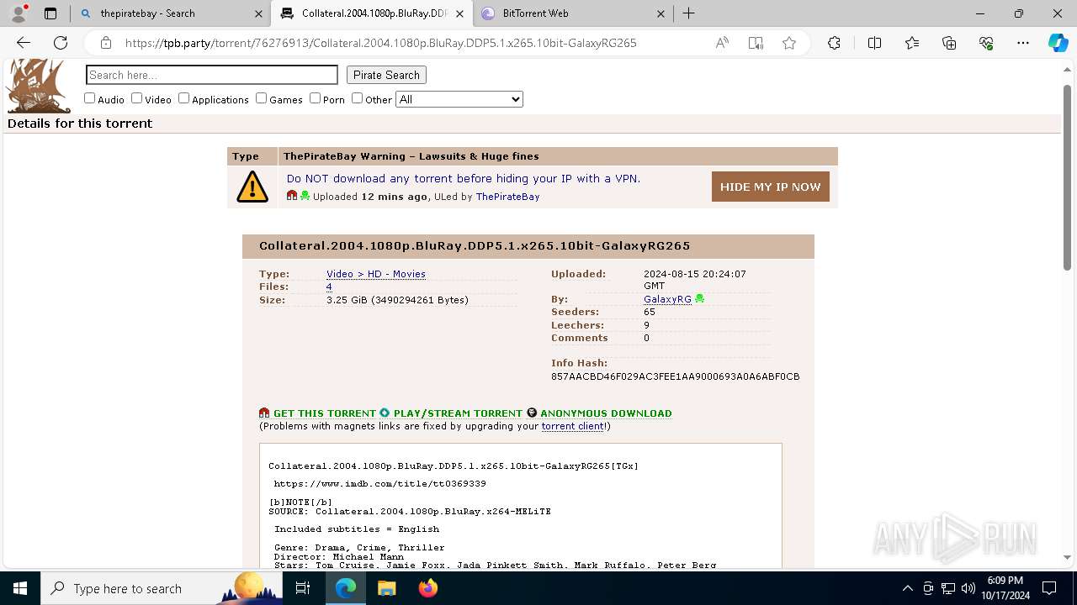This screenshot has width=1077, height=605.
Task: Open Copilot sidebar icon
Action: pyautogui.click(x=1058, y=43)
